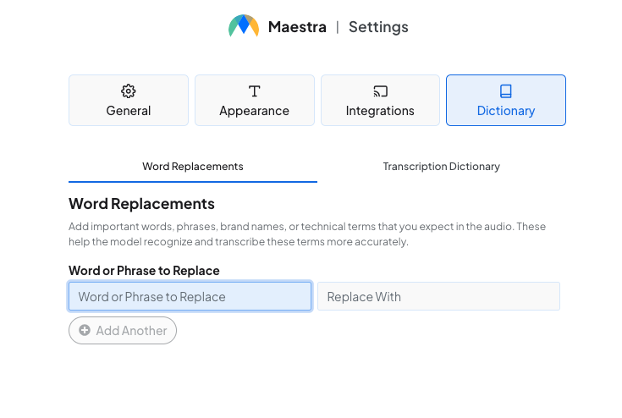Select the Dictionary tab label

[506, 111]
